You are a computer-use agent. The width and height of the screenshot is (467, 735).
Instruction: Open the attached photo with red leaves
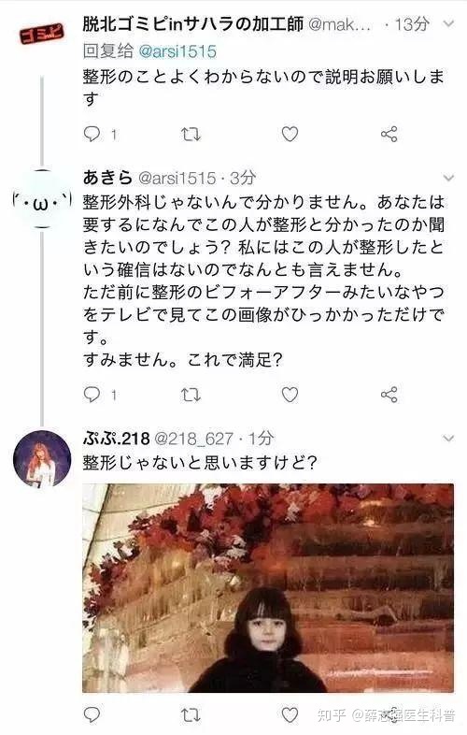[268, 588]
